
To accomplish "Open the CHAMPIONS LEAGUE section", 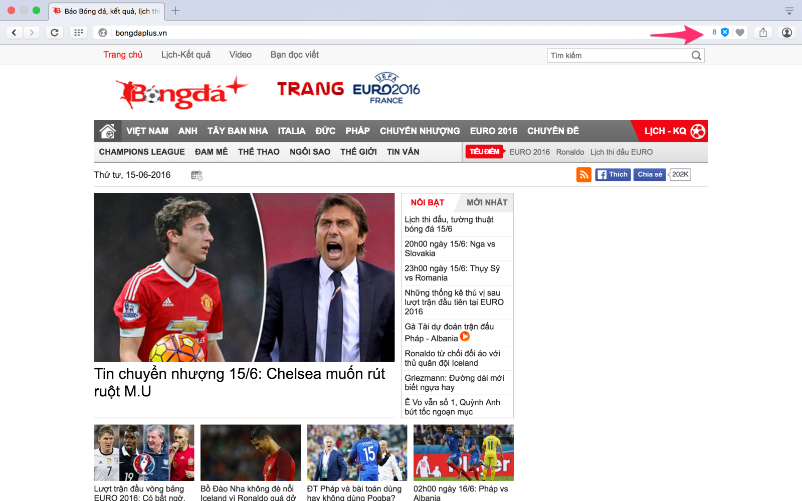I will [x=142, y=152].
